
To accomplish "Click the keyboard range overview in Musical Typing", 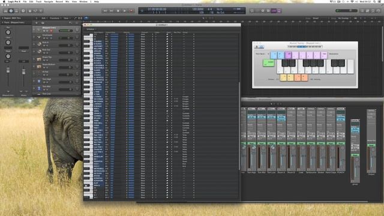I will (x=305, y=47).
